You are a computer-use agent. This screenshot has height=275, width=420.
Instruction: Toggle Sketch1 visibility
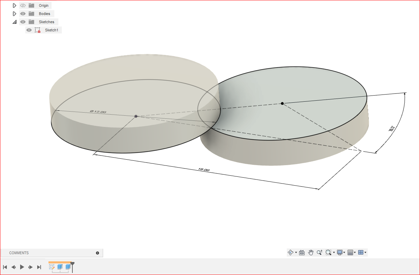click(29, 30)
